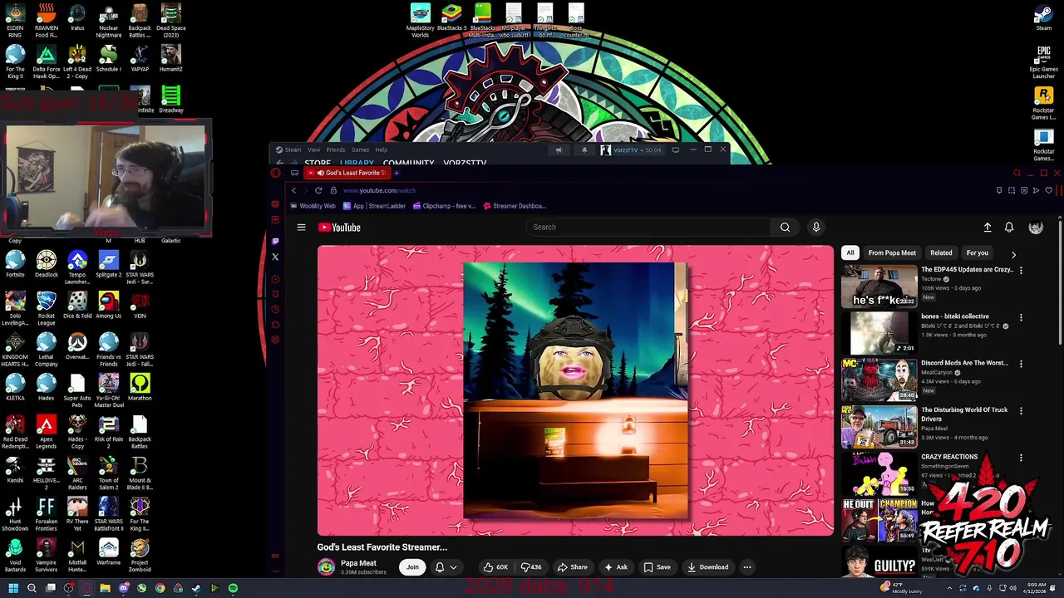The width and height of the screenshot is (1064, 598).
Task: Reload the page in the browser
Action: click(x=318, y=190)
